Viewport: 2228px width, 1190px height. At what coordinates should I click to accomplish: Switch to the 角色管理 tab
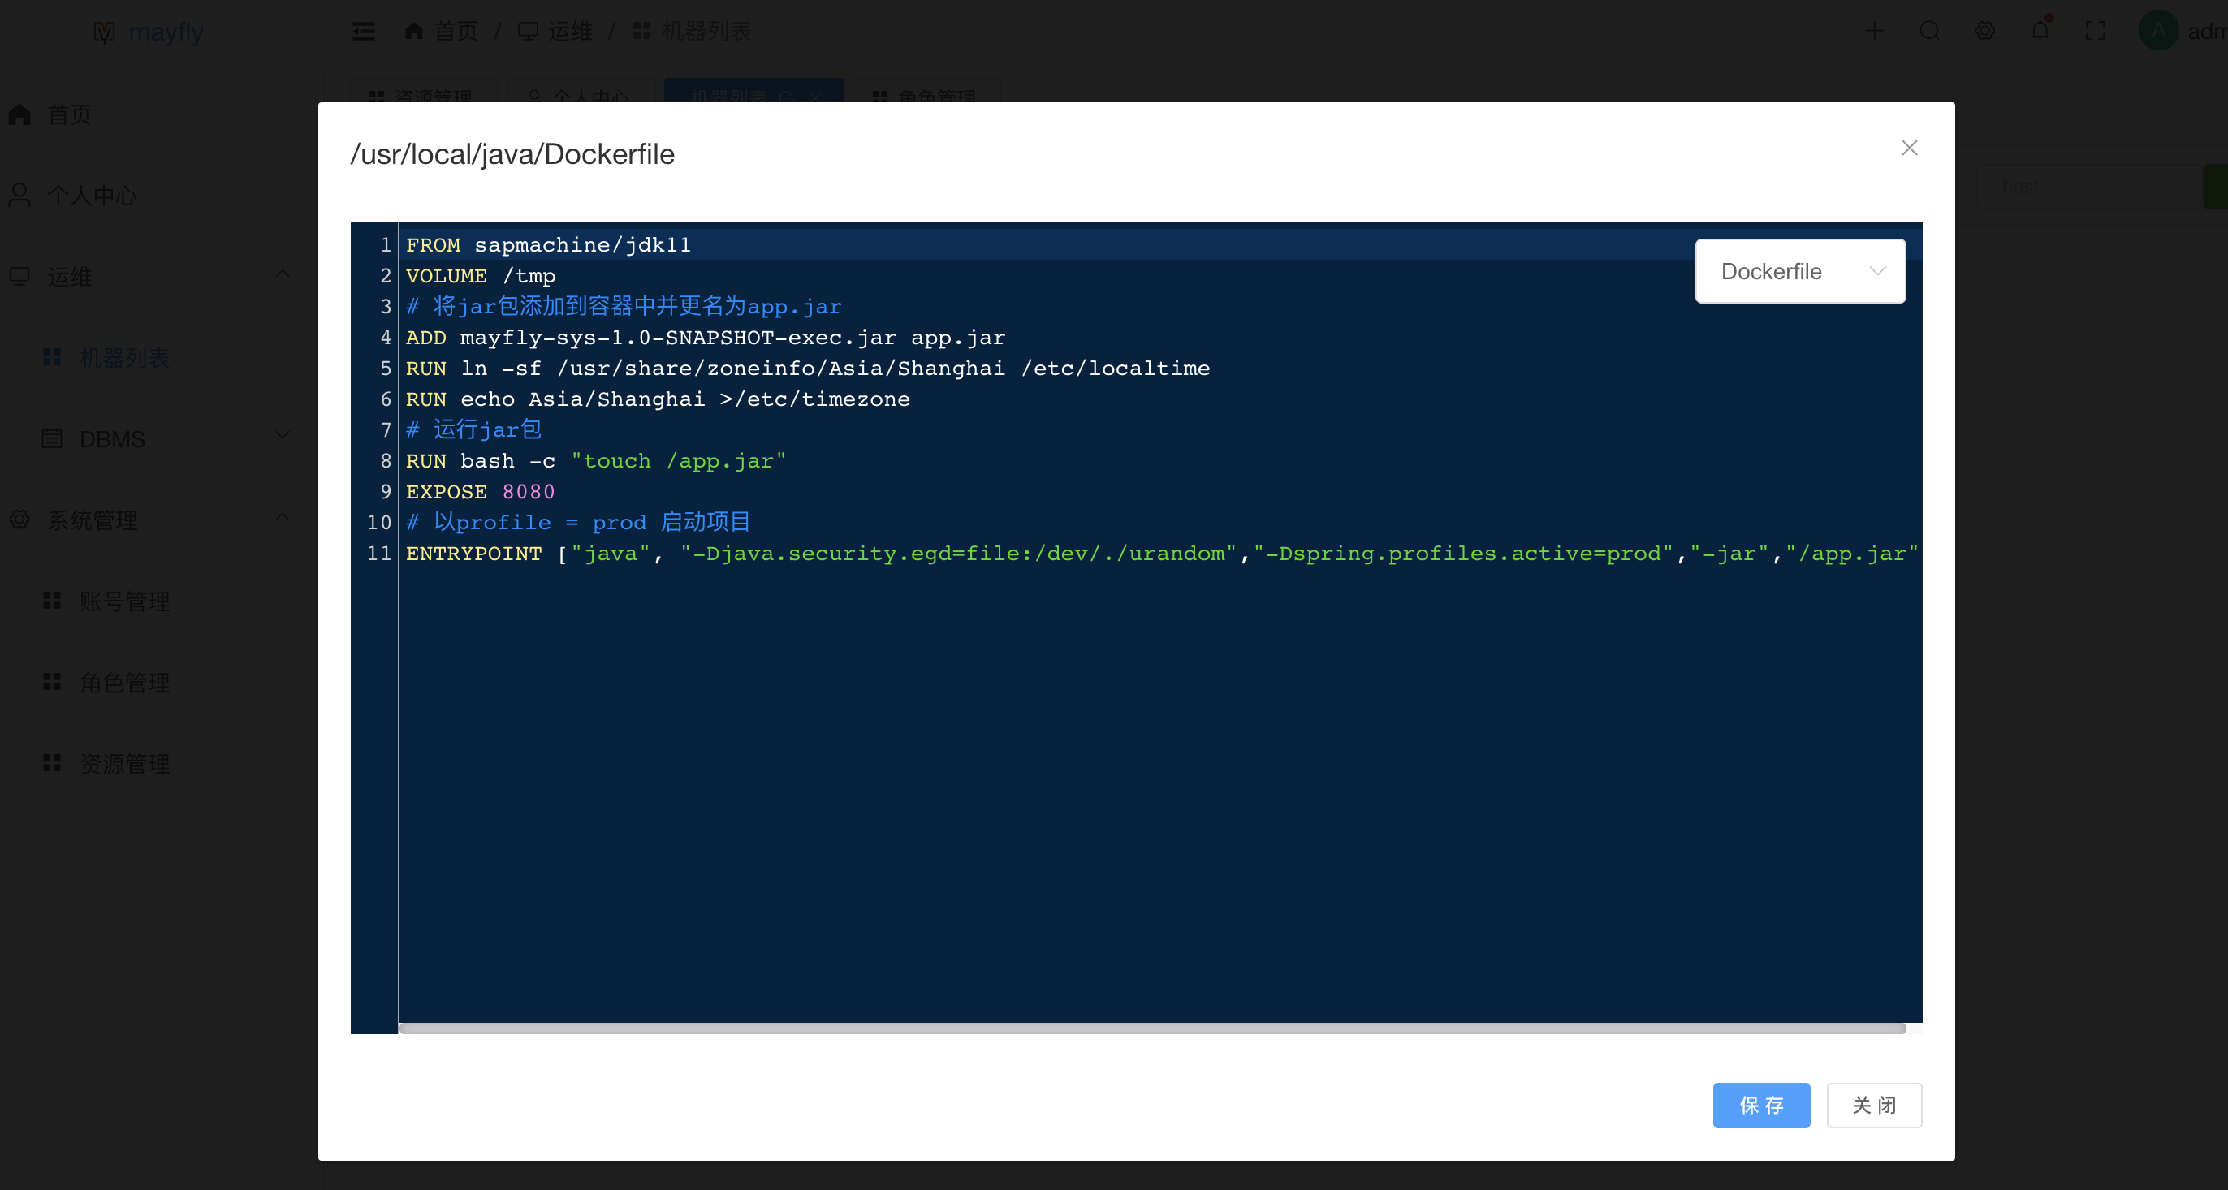927,91
